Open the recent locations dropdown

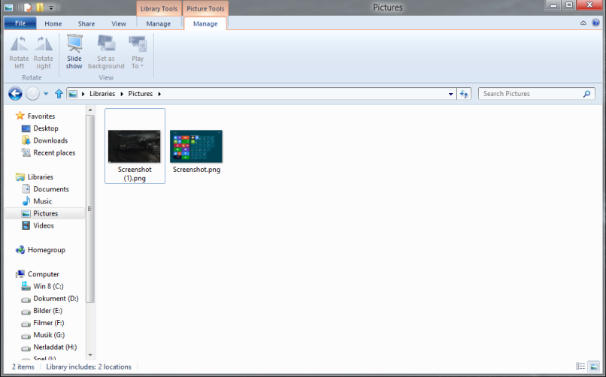pyautogui.click(x=46, y=94)
